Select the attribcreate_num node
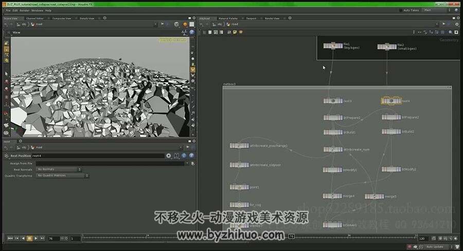This screenshot has height=251, width=463. [333, 150]
